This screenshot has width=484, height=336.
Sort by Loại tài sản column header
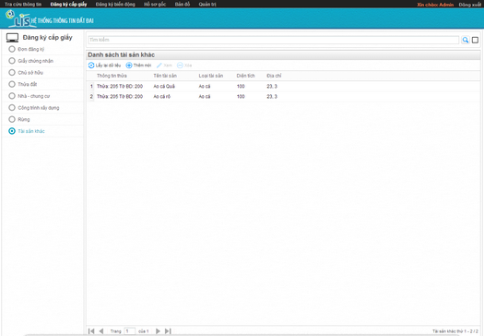click(x=211, y=76)
